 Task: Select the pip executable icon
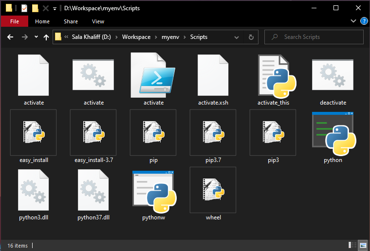point(153,132)
